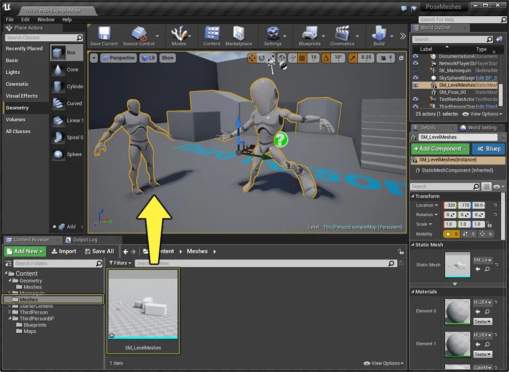Switch to the World Settings tab
This screenshot has width=509, height=372.
click(x=478, y=128)
